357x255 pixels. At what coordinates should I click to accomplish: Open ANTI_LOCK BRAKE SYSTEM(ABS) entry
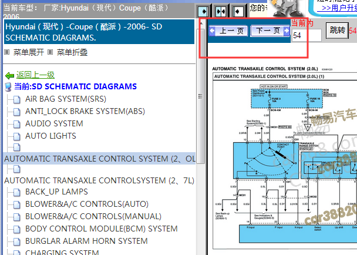(x=85, y=111)
